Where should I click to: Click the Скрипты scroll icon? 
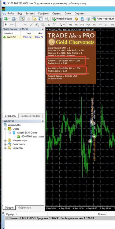click(x=10, y=148)
